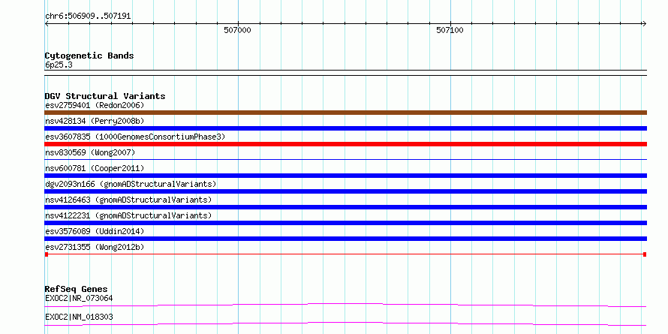Screen dimensions: 668x334
Task: Open variant nsv600781 (Cooper2011) label
Action: (x=95, y=168)
